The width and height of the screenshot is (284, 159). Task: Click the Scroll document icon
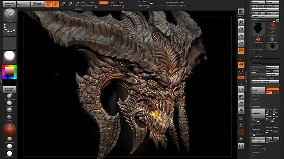[x=241, y=22]
